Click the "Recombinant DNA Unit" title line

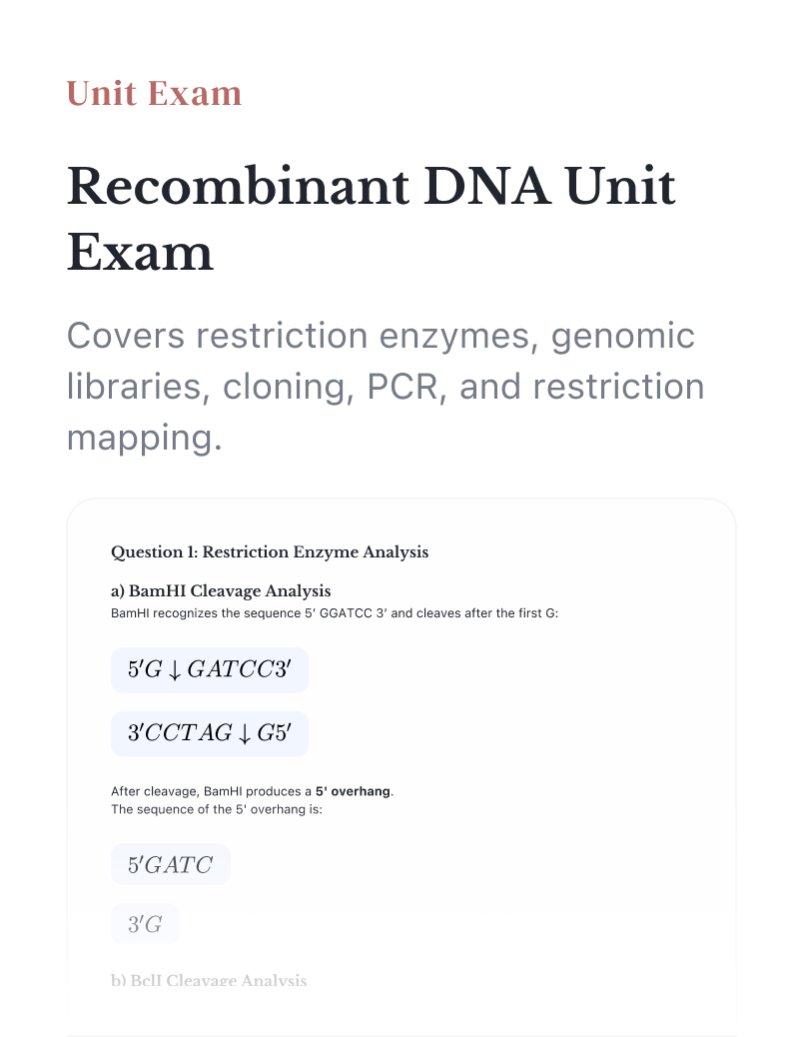tap(371, 186)
